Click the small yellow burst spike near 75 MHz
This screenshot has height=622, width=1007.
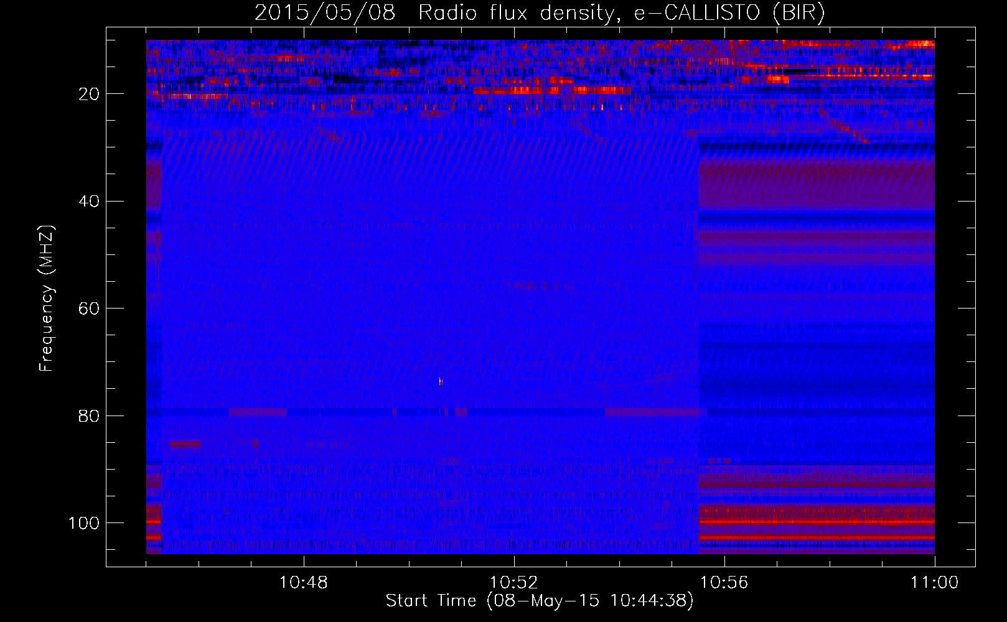(x=441, y=381)
